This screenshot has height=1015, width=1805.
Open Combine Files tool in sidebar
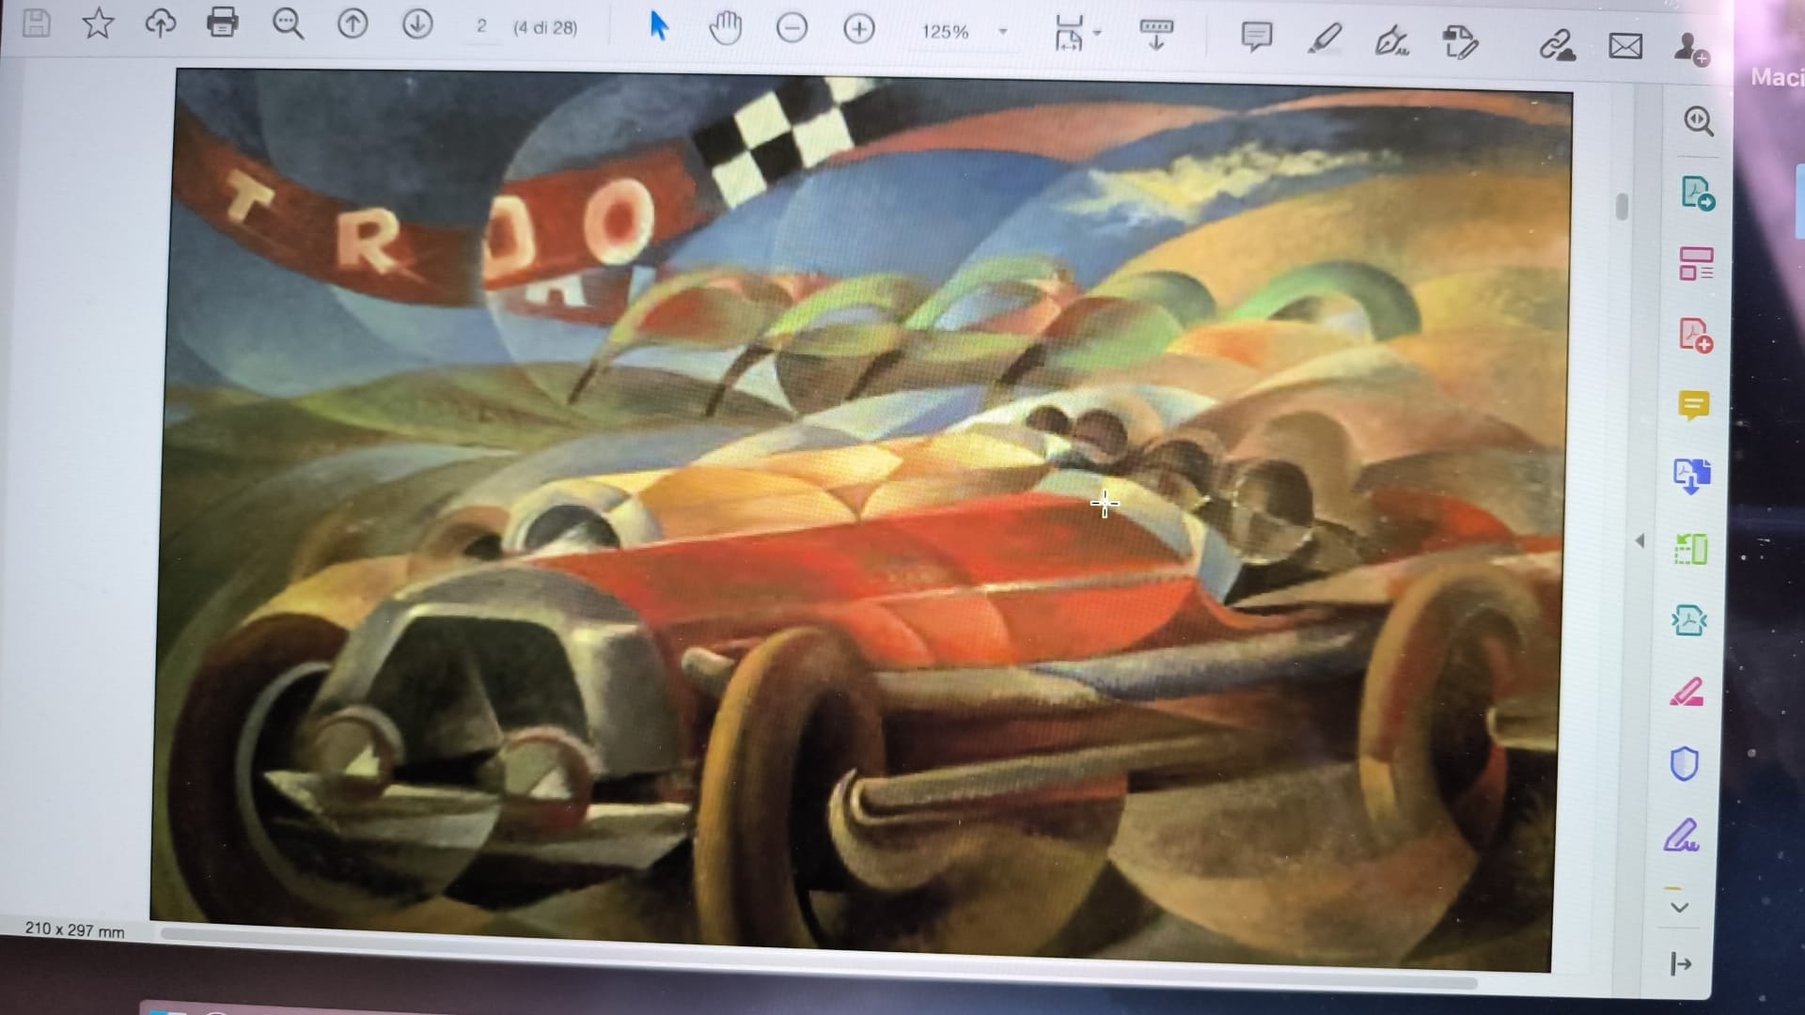(x=1692, y=476)
